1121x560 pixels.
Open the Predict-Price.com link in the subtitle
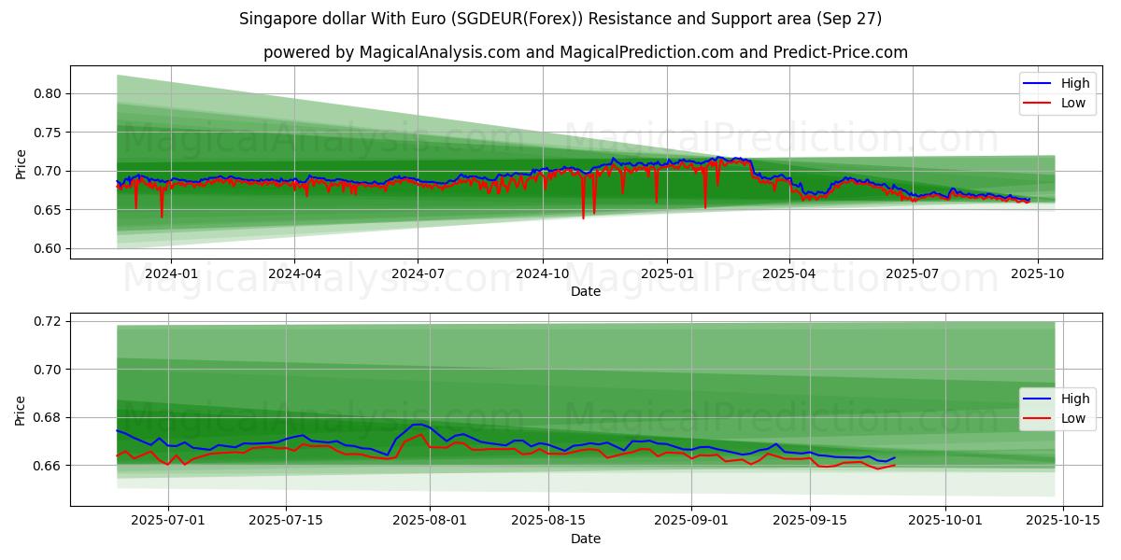pyautogui.click(x=842, y=52)
